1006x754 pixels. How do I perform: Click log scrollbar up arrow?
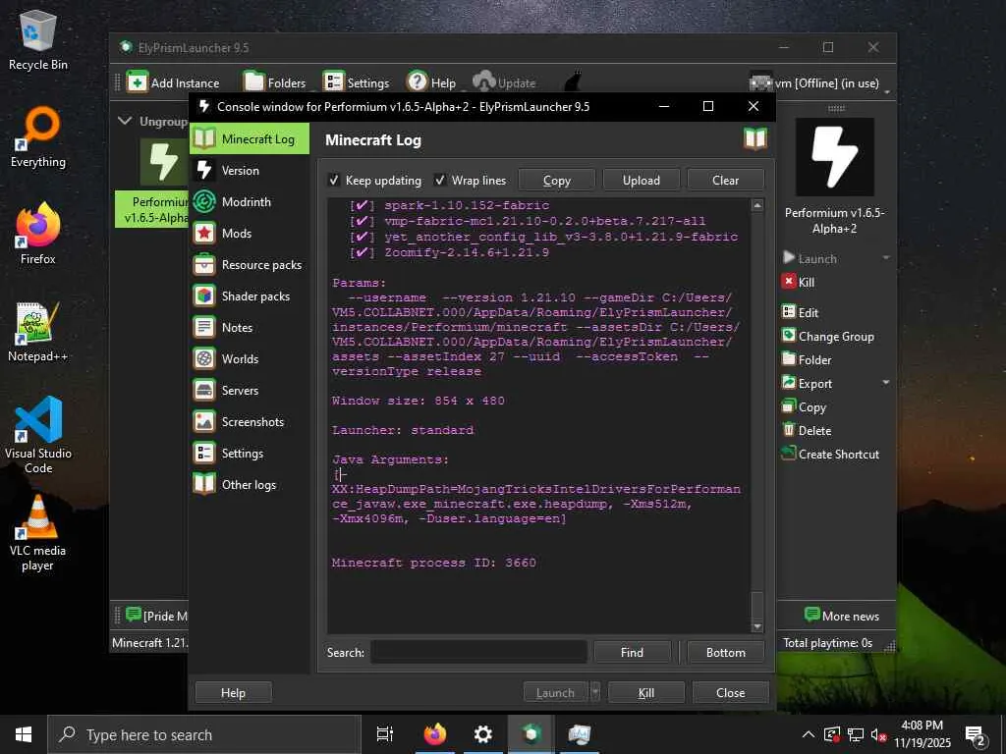click(757, 206)
